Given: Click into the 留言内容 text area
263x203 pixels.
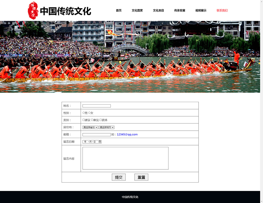Looking at the screenshot, I should [x=125, y=158].
